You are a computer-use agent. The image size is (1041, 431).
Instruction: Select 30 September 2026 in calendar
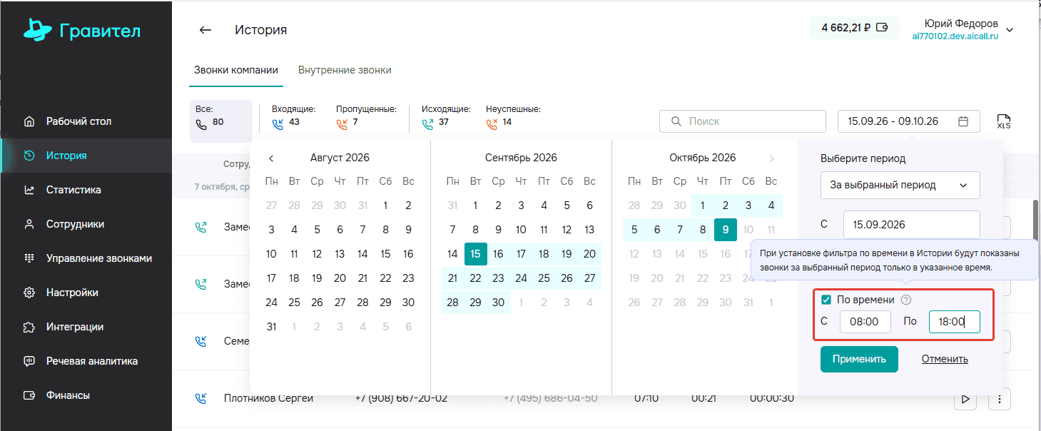pyautogui.click(x=499, y=303)
